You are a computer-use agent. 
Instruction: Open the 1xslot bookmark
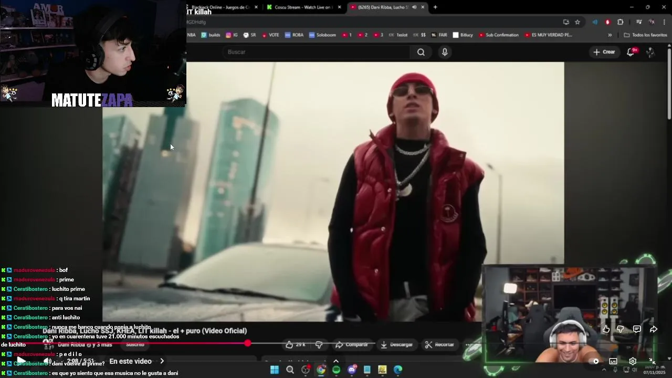tap(398, 35)
